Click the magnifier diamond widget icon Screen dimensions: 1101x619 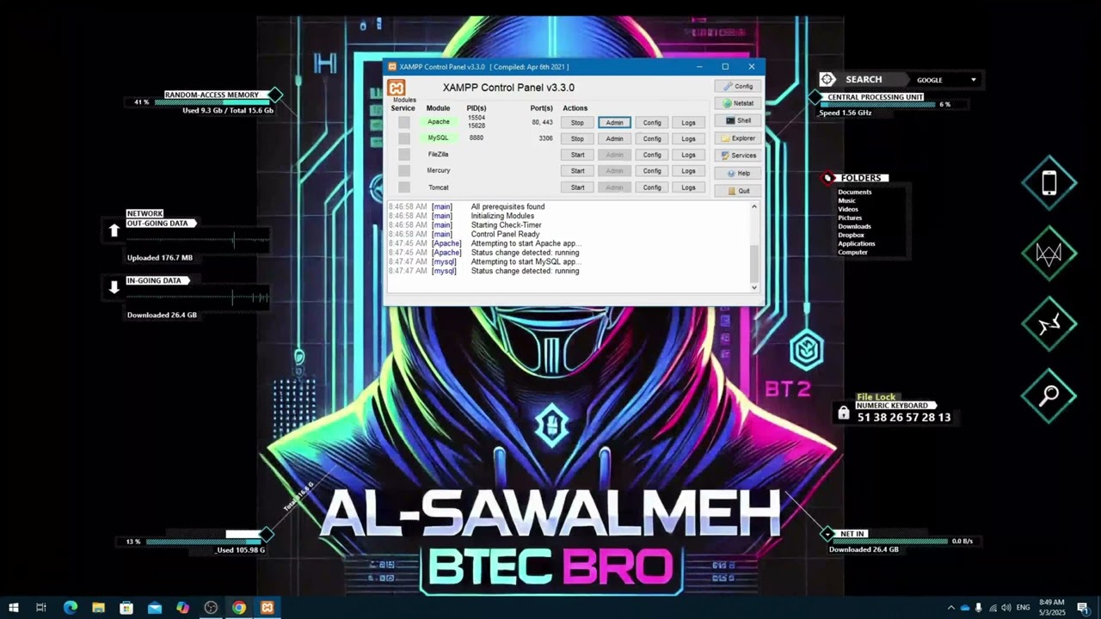click(x=1049, y=395)
